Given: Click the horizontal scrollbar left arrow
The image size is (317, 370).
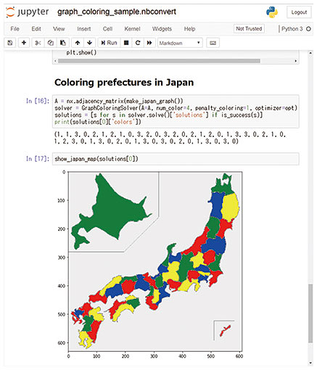Looking at the screenshot, I should (x=55, y=61).
